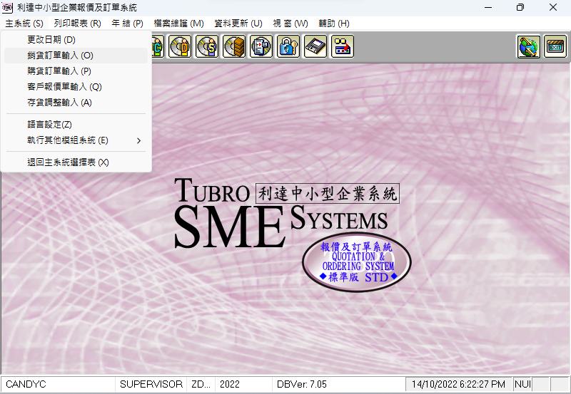Maximize the application window
Screen dimensions: 571x394
click(x=520, y=7)
